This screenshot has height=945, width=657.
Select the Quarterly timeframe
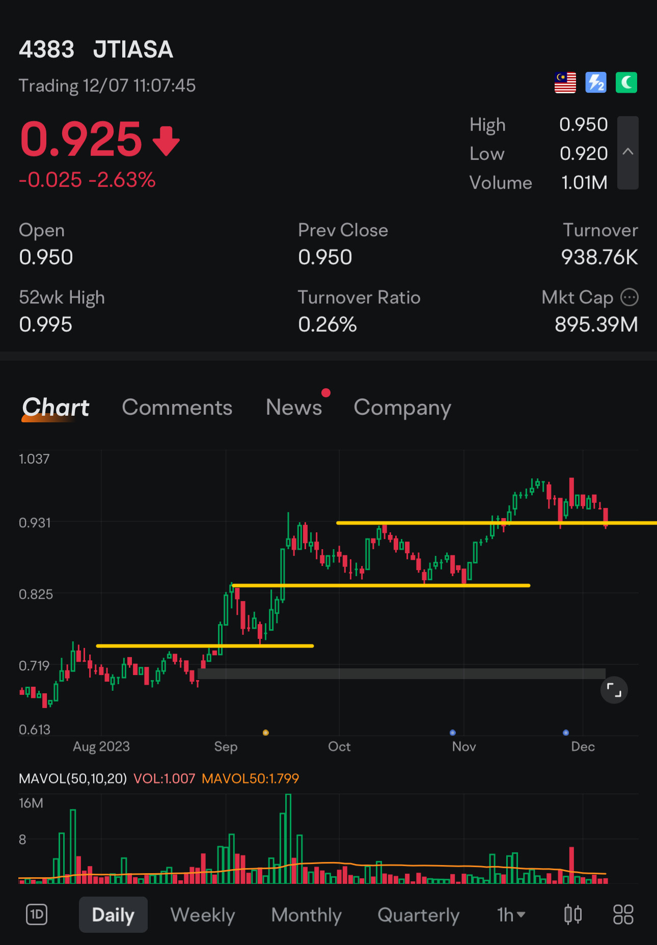coord(418,915)
